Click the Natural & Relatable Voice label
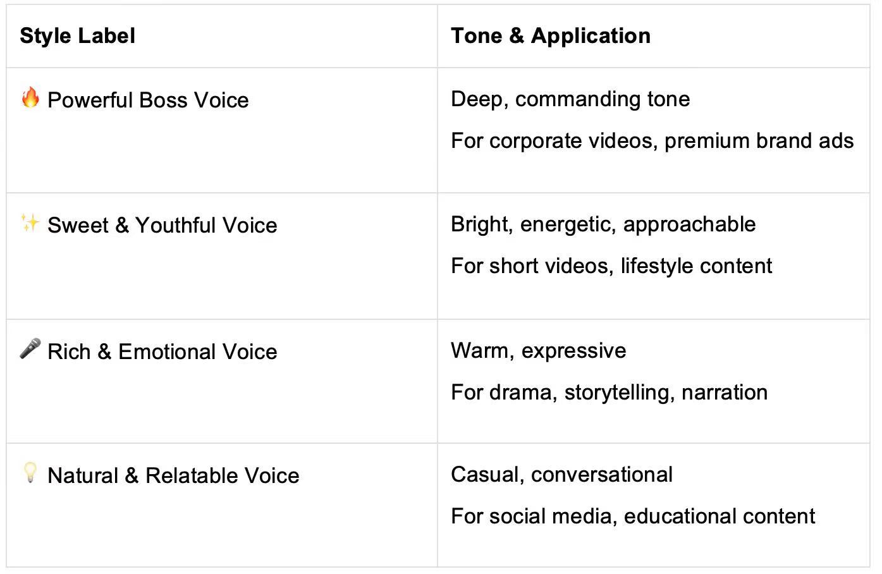The height and width of the screenshot is (574, 882). pos(173,475)
